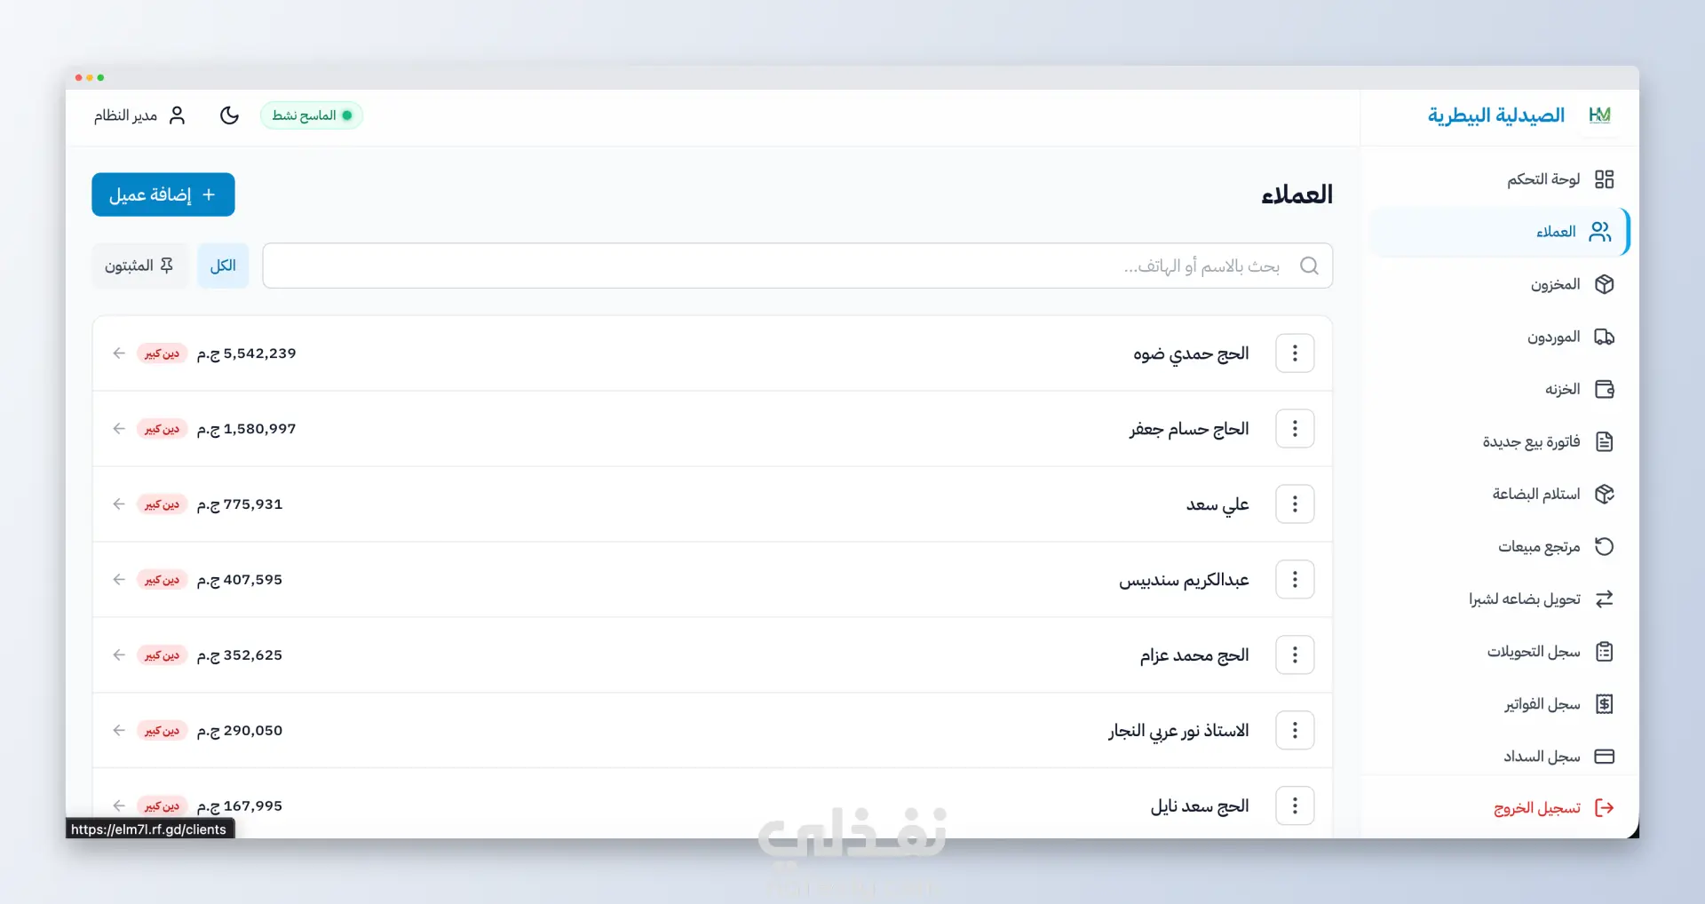Image resolution: width=1705 pixels, height=904 pixels.
Task: Toggle dark mode moon icon
Action: 229,115
